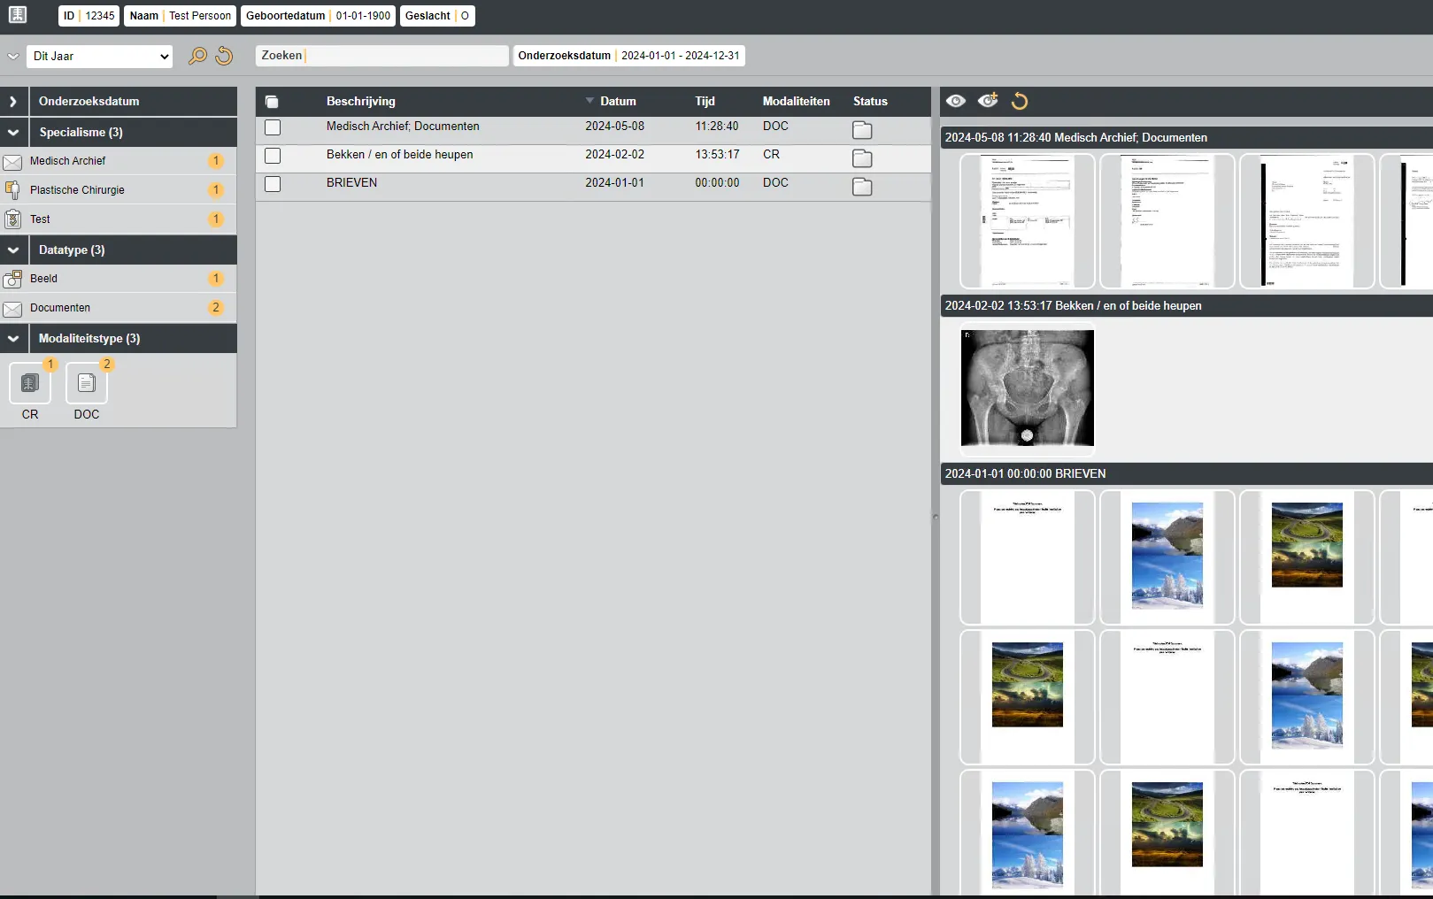Filter by Plastische Chirurgie specialism
1433x899 pixels.
pos(77,190)
